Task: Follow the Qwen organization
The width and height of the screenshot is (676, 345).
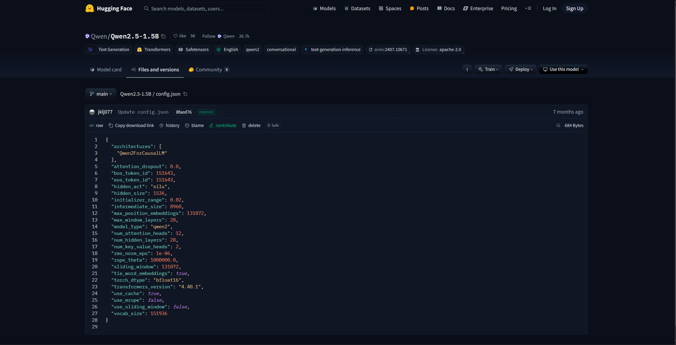Action: click(x=218, y=36)
